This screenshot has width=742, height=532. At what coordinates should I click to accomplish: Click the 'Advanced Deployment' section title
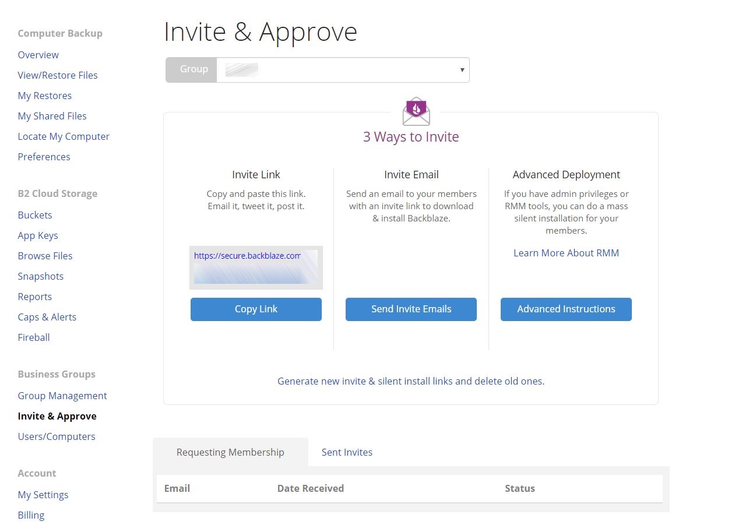coord(566,175)
